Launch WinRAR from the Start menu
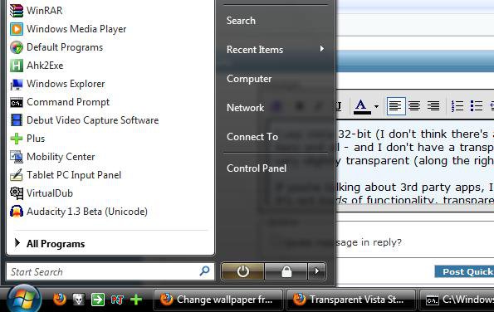Image resolution: width=494 pixels, height=312 pixels. [x=37, y=11]
